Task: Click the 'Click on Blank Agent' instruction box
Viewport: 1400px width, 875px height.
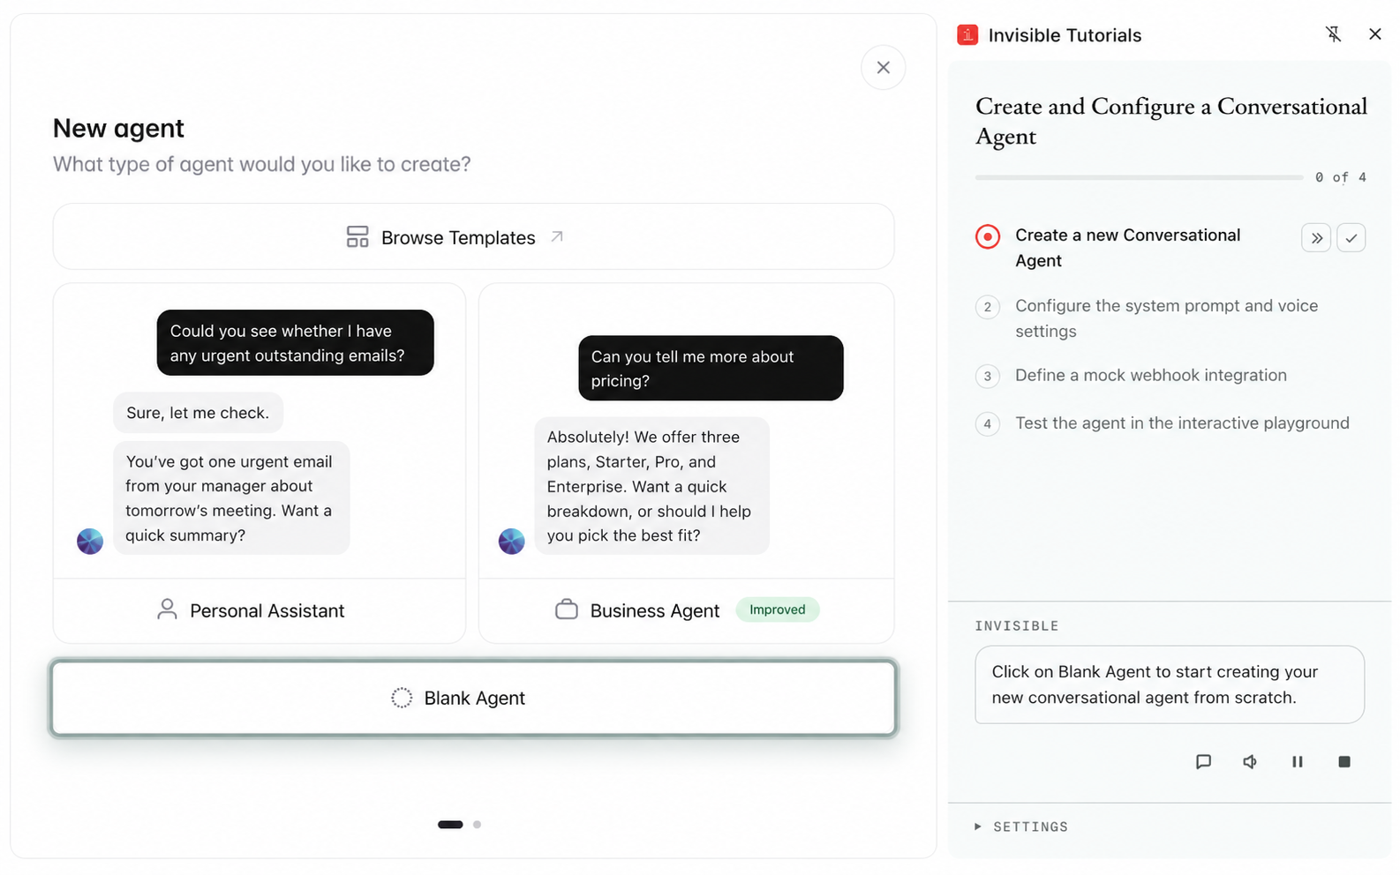Action: (1170, 684)
